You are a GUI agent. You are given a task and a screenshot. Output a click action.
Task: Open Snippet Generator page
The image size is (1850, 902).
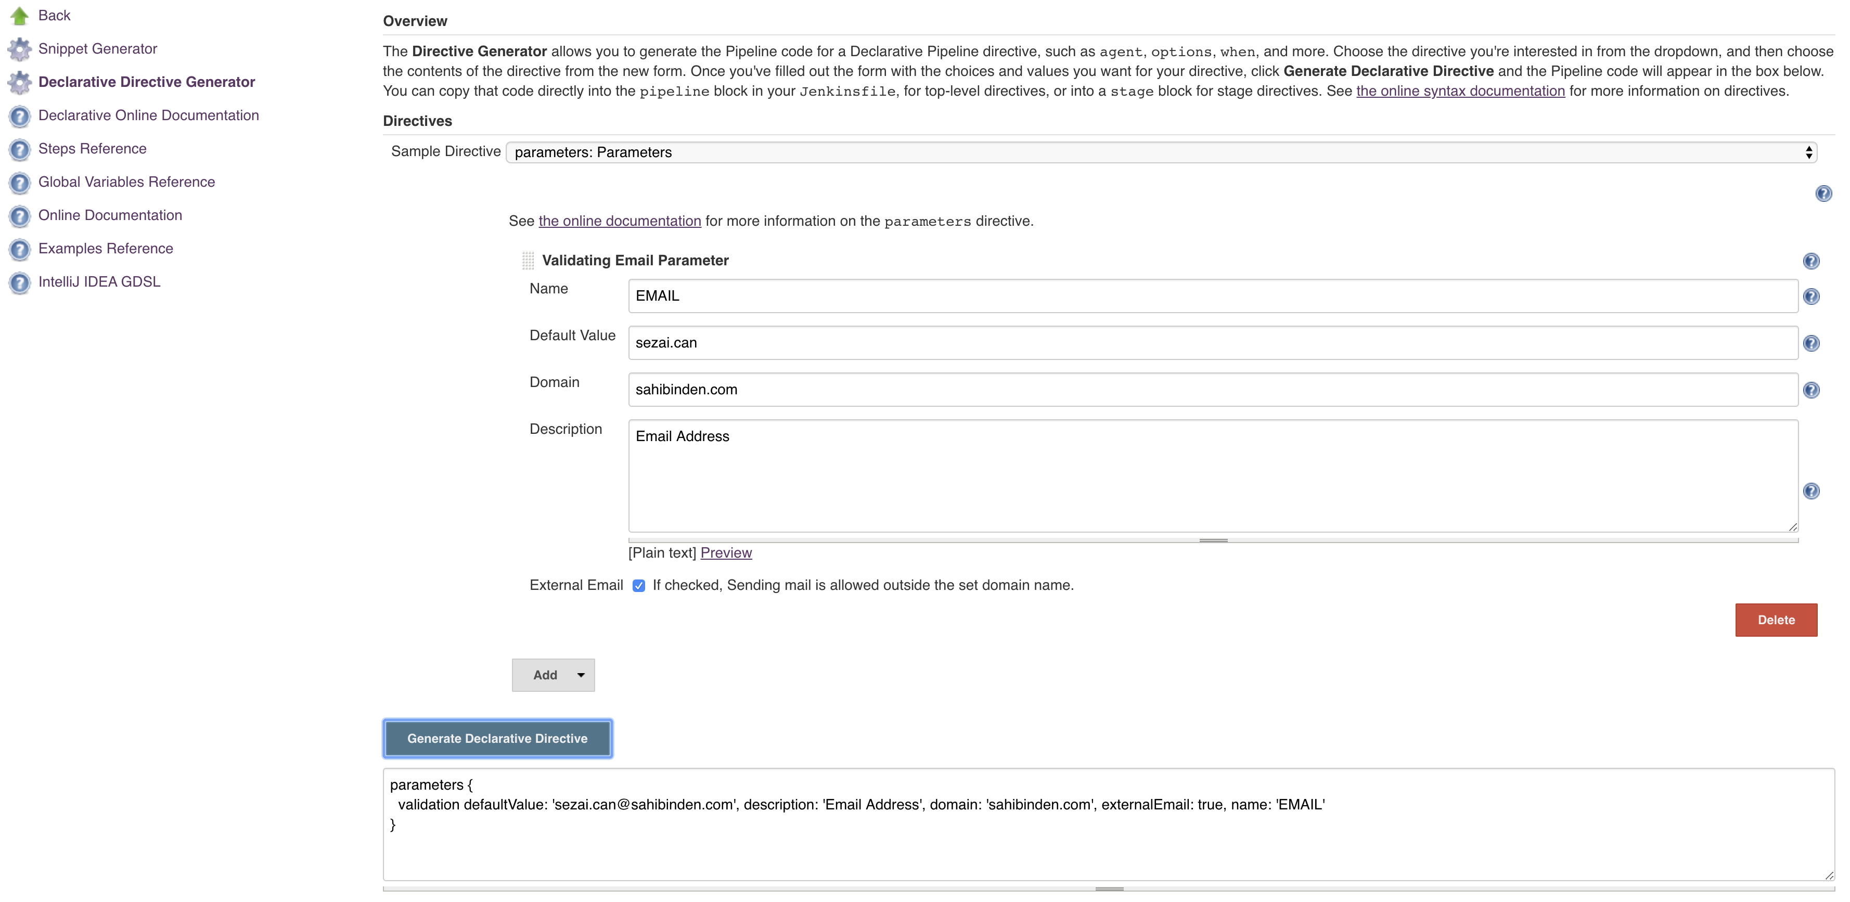click(x=98, y=49)
